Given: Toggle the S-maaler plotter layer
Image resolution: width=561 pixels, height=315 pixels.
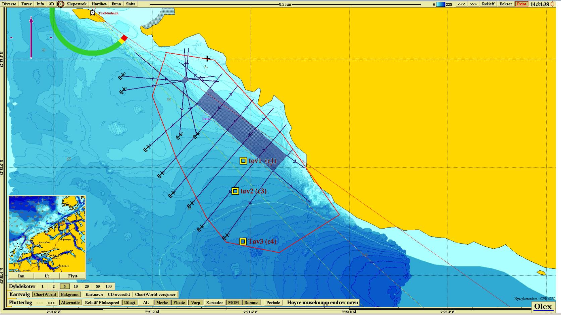Looking at the screenshot, I should tap(215, 303).
